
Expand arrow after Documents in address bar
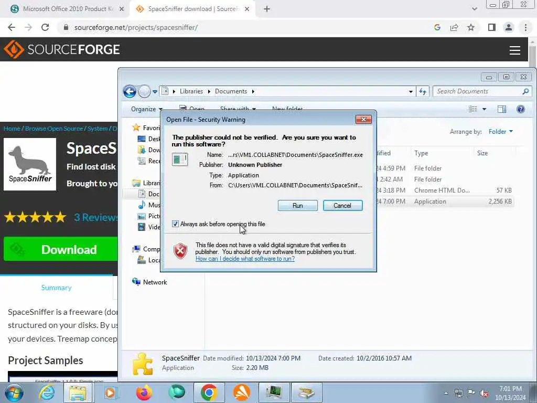click(x=253, y=91)
